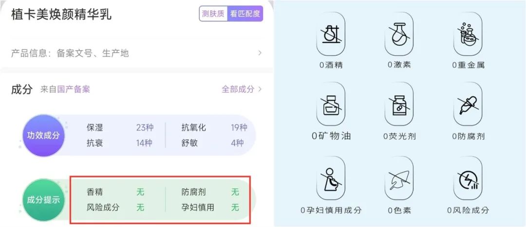Tap the purple 功效成分 badge
The height and width of the screenshot is (227, 526).
coord(43,136)
